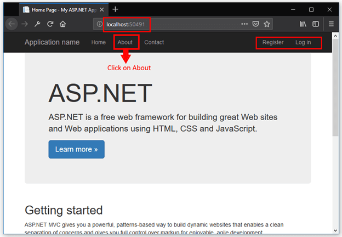This screenshot has width=342, height=237.
Task: Go to the browser home icon
Action: 63,24
